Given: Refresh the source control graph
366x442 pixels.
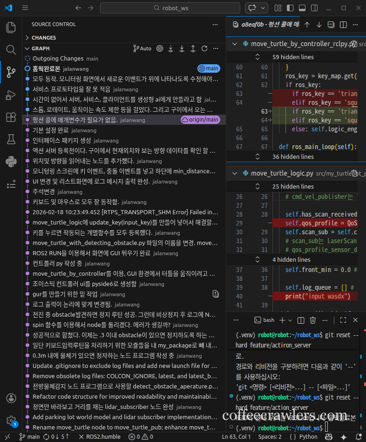Looking at the screenshot, I should tap(204, 48).
